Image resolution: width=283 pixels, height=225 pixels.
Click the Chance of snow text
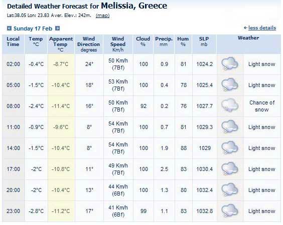click(x=262, y=106)
